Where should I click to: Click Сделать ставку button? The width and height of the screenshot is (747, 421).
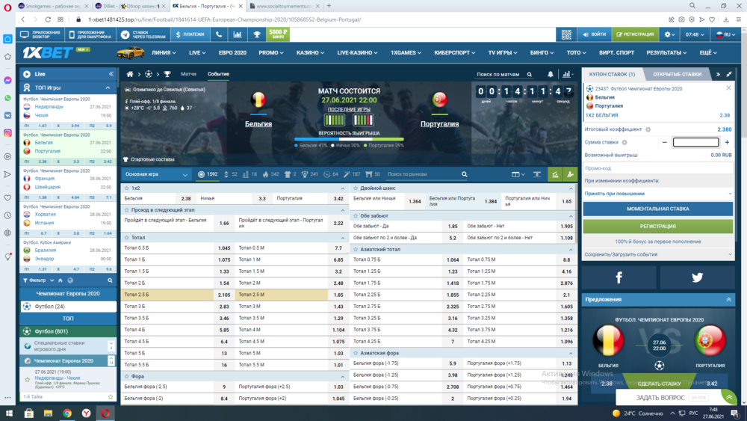[659, 384]
